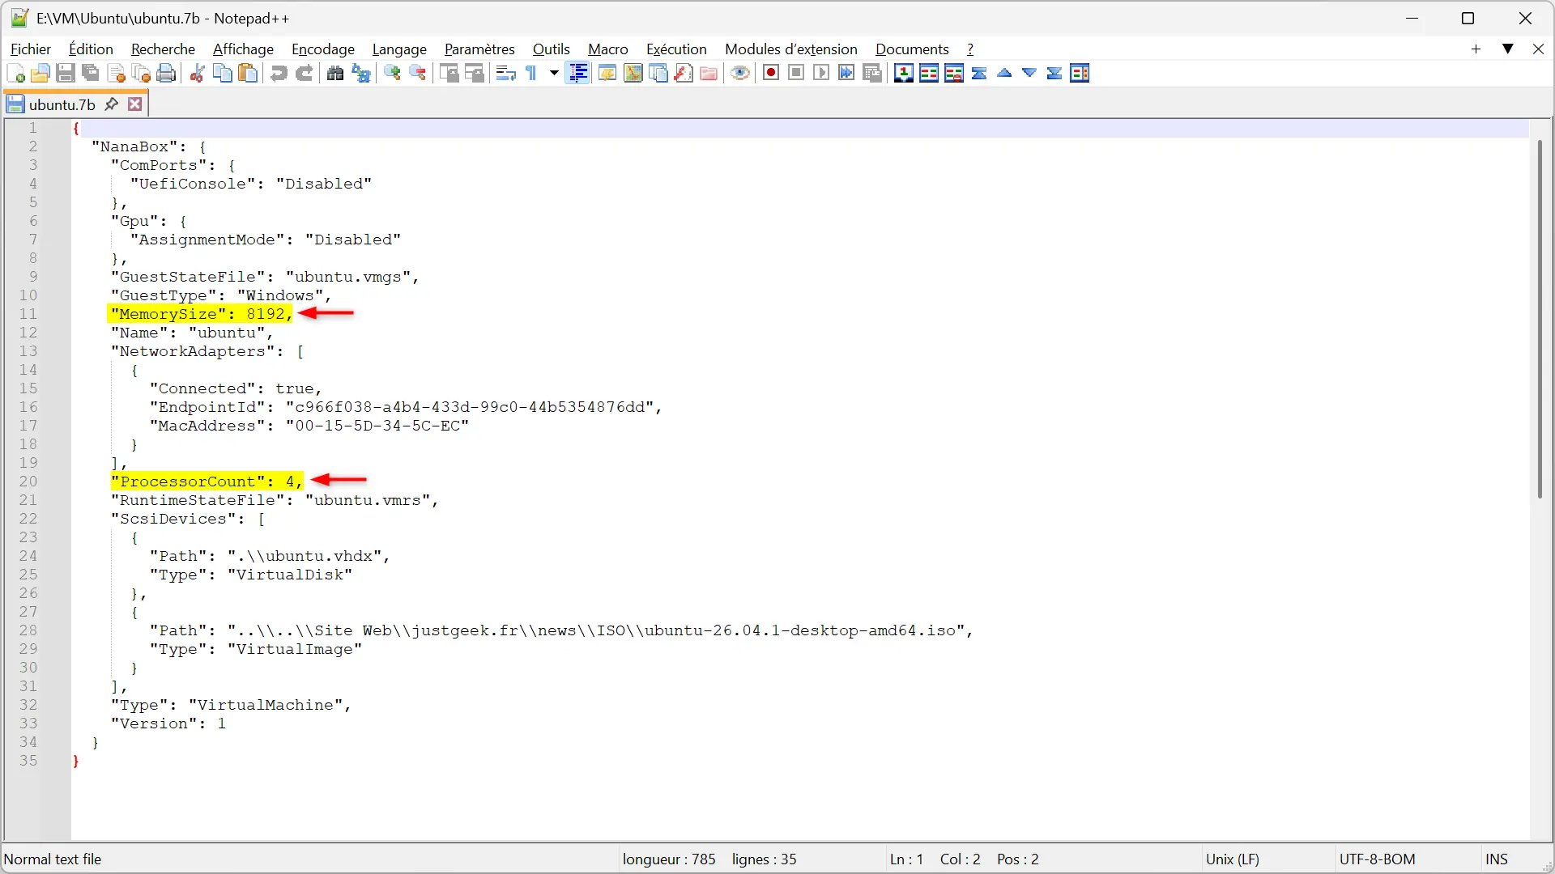This screenshot has height=874, width=1555.
Task: Cut selection with scissors icon
Action: [197, 74]
